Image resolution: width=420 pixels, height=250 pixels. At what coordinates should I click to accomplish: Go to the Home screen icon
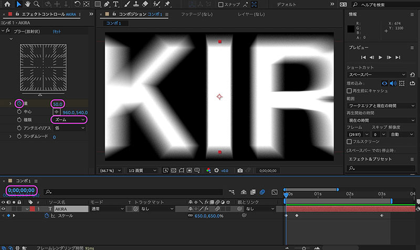click(7, 4)
